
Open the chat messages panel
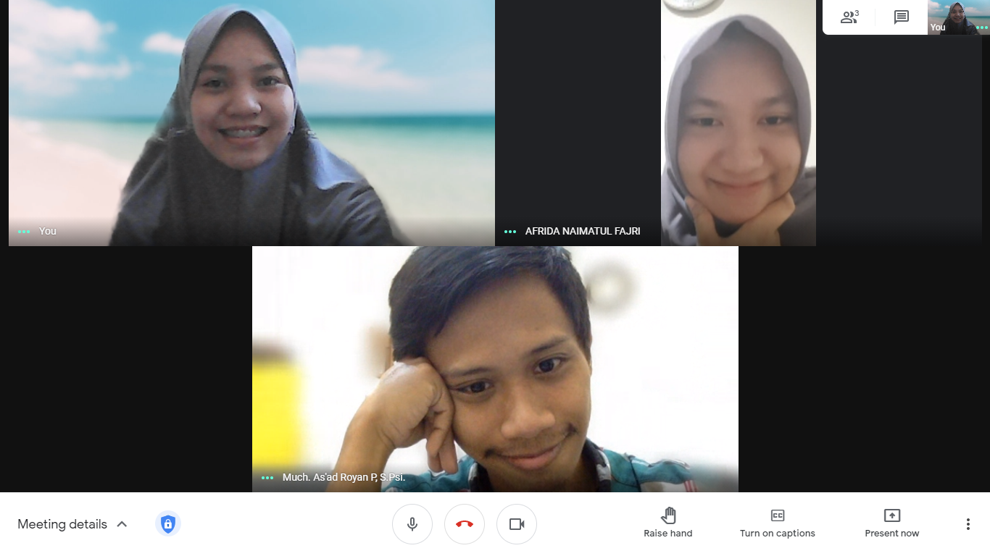pyautogui.click(x=902, y=17)
